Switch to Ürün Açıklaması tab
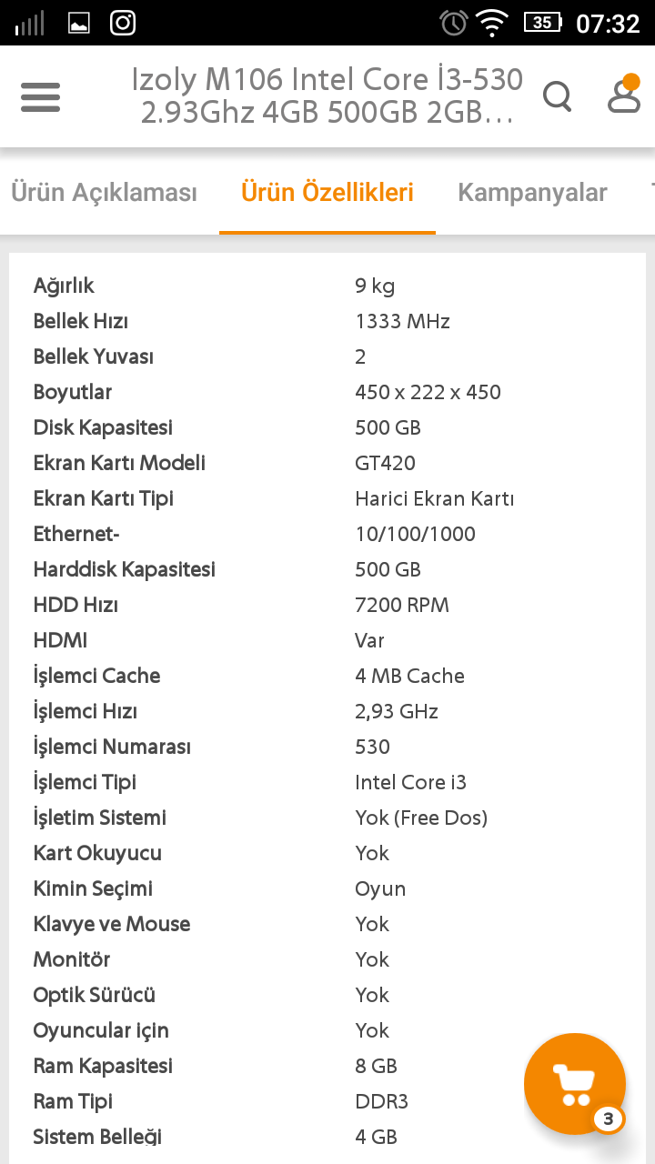 click(x=104, y=193)
